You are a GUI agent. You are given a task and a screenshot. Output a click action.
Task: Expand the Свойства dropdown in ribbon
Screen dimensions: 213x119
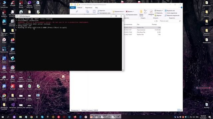point(151,16)
